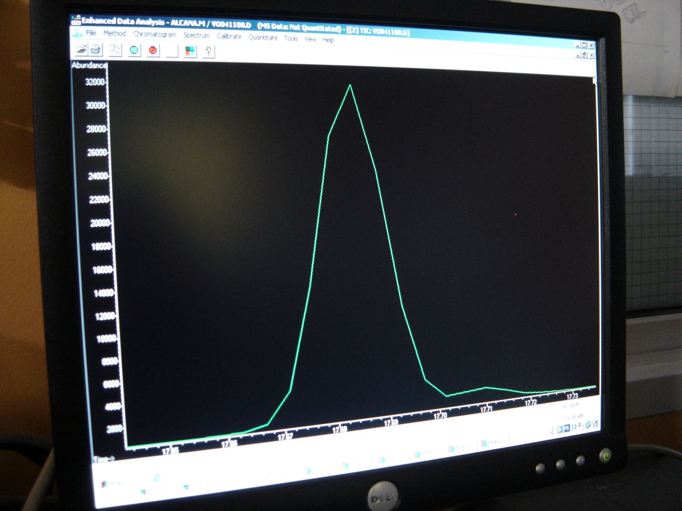682x511 pixels.
Task: Click the 32000 abundance tick label
Action: [95, 82]
